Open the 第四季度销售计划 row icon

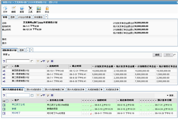coord(4,71)
